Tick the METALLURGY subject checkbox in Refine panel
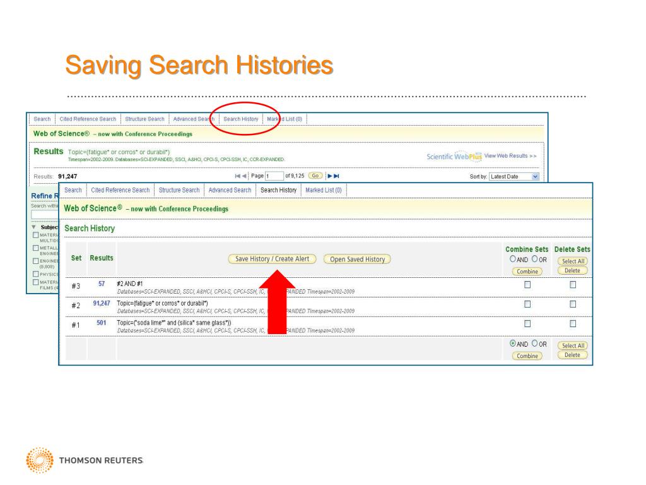646x485 pixels. point(36,248)
